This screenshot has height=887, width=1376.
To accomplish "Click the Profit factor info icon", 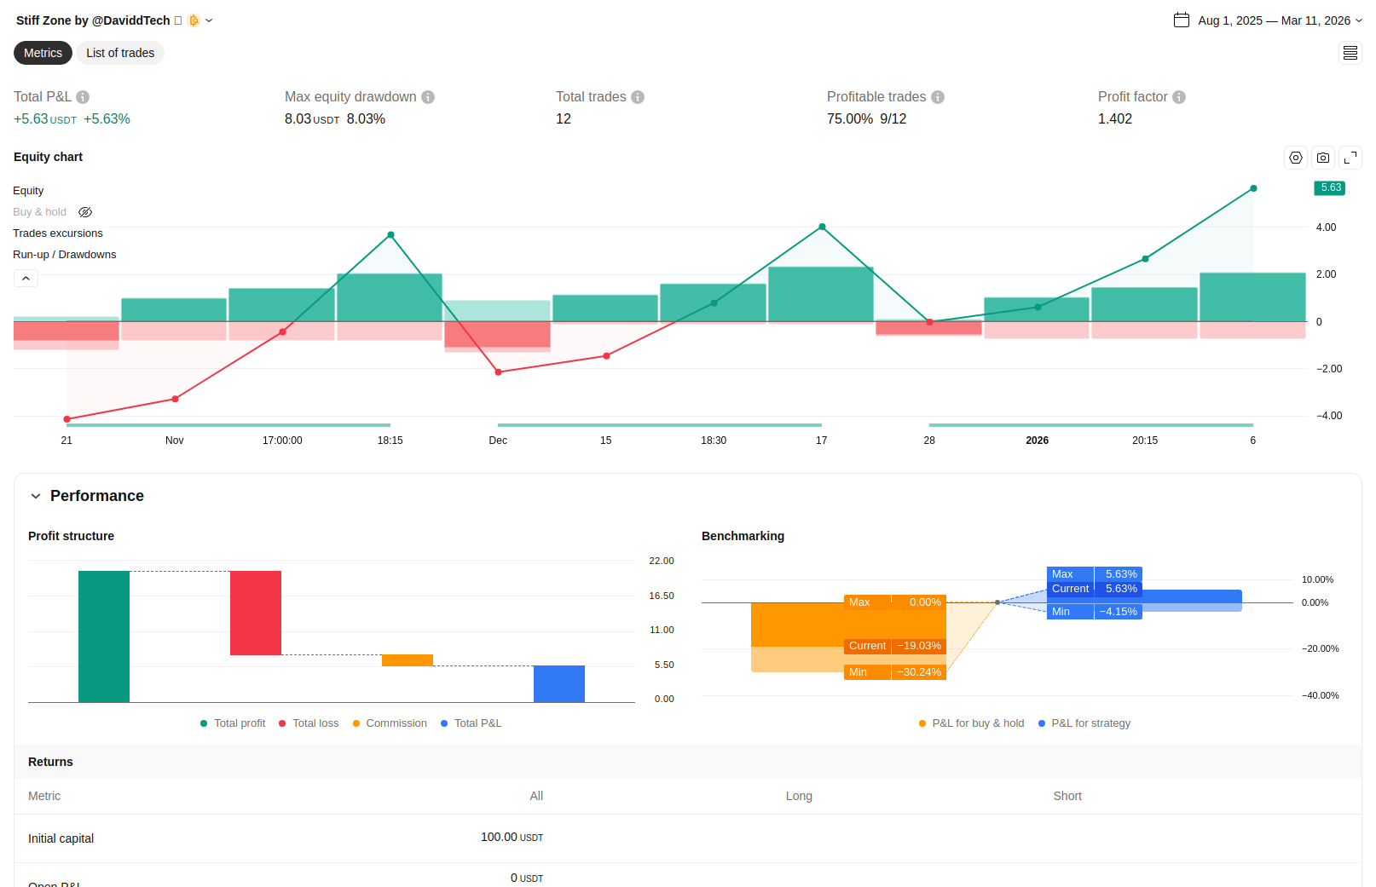I will pos(1179,97).
